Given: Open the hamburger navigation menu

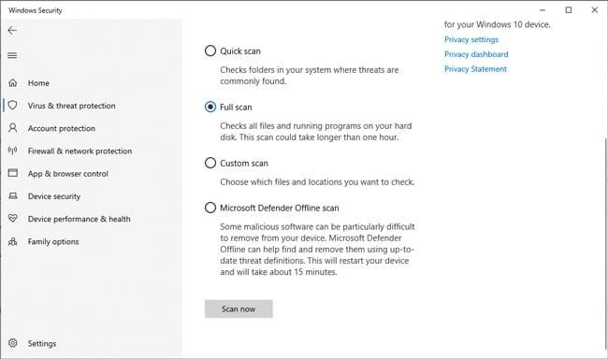Looking at the screenshot, I should pyautogui.click(x=12, y=55).
